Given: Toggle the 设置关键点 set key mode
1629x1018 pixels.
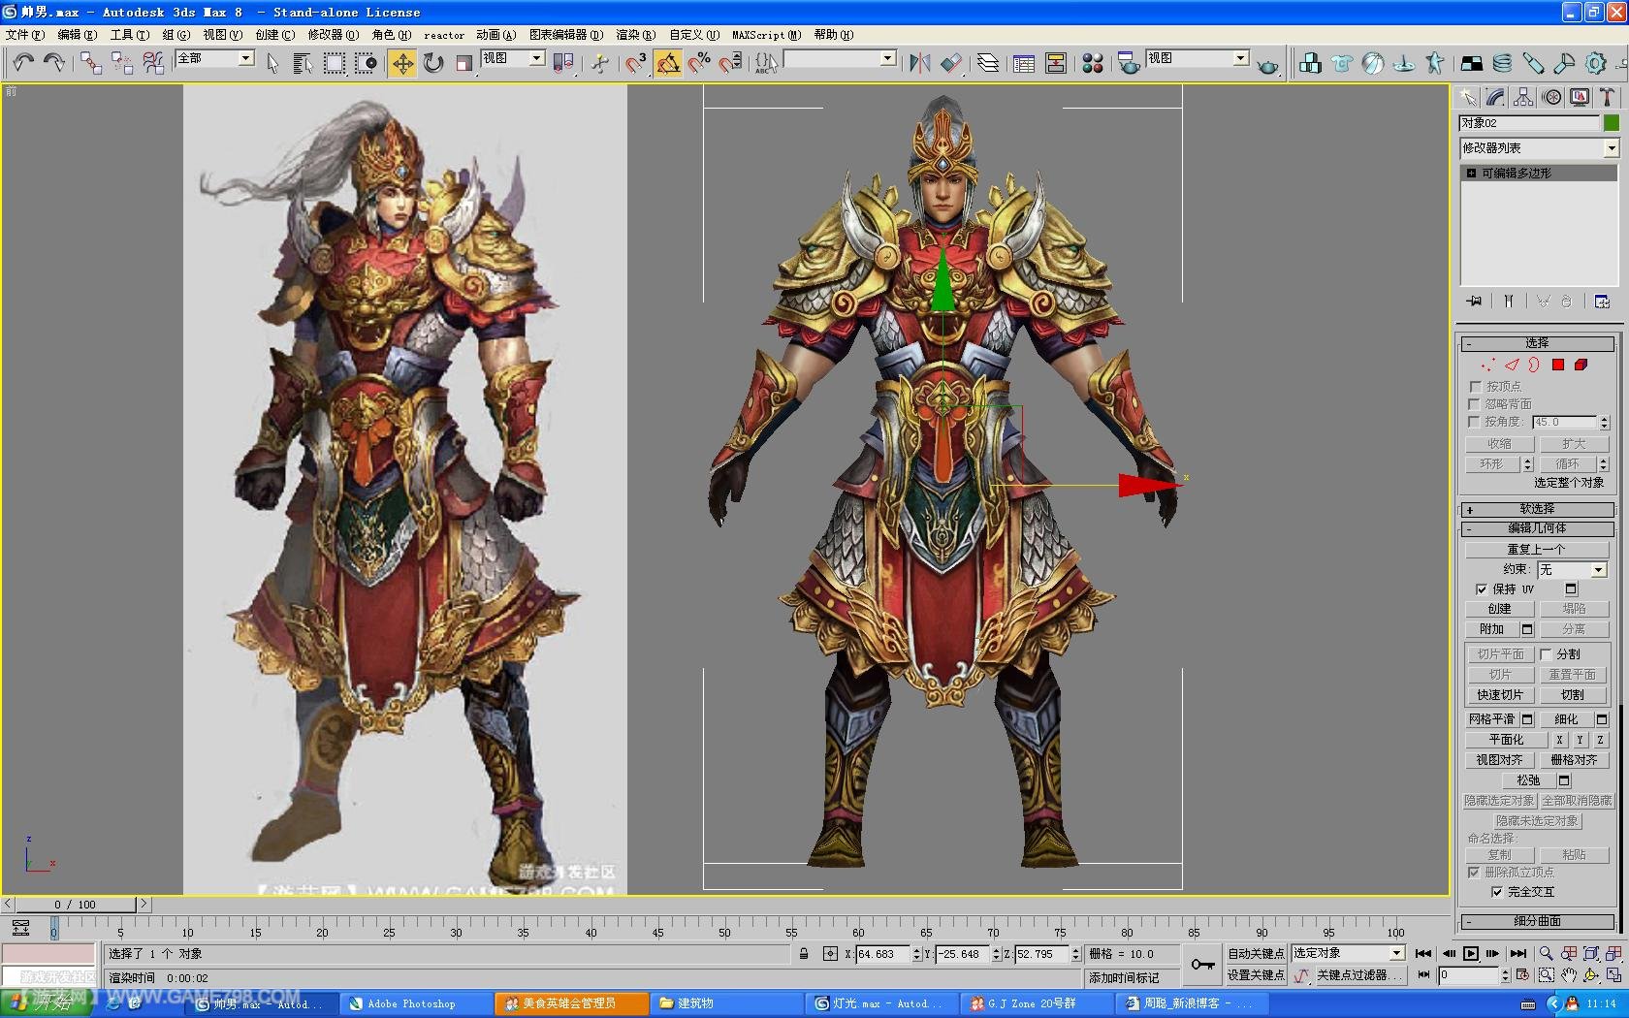Looking at the screenshot, I should point(1256,974).
